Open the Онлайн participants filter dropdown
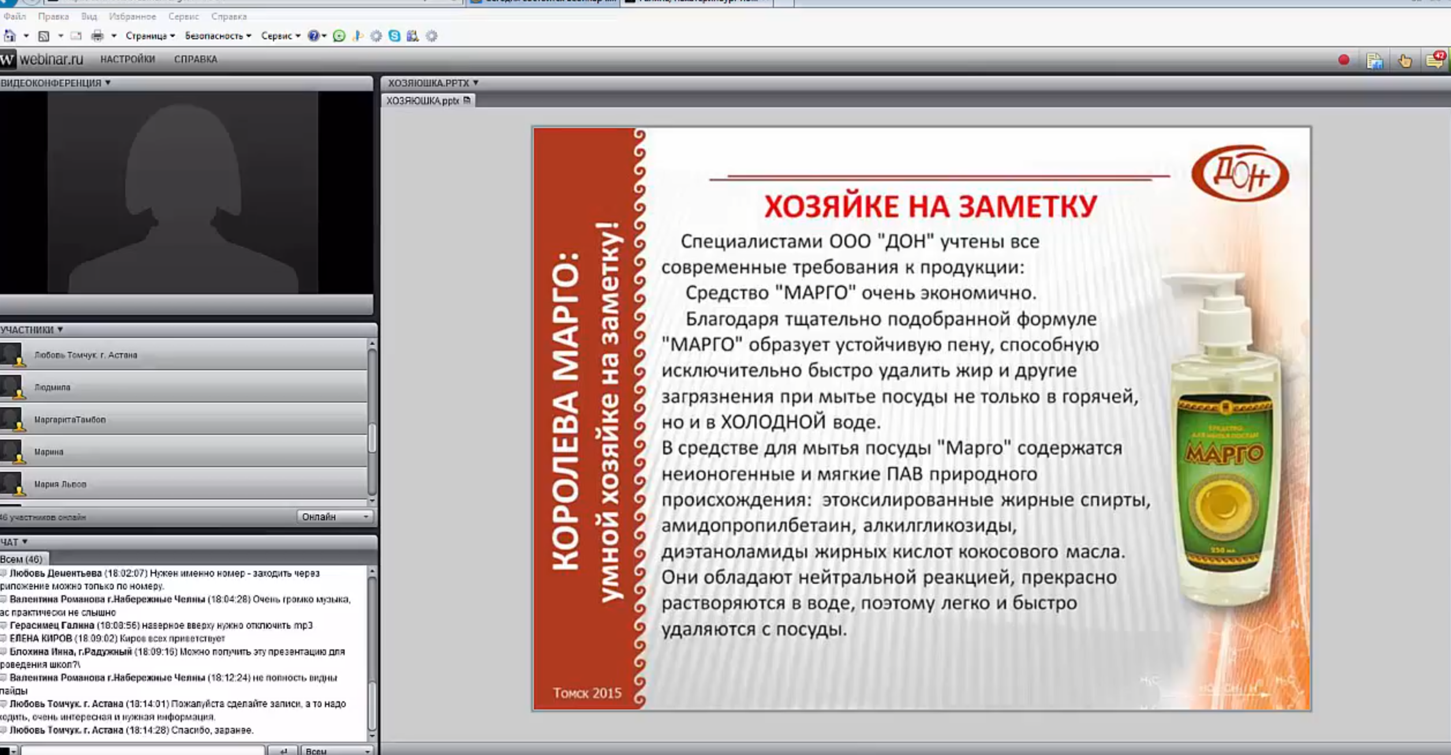This screenshot has height=755, width=1451. (335, 517)
